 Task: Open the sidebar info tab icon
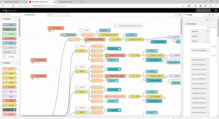coord(205,15)
